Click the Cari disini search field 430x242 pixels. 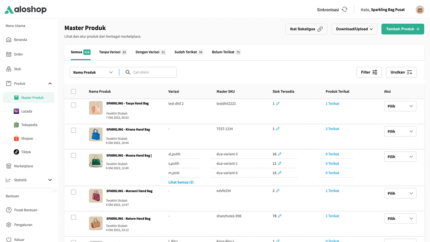(153, 72)
